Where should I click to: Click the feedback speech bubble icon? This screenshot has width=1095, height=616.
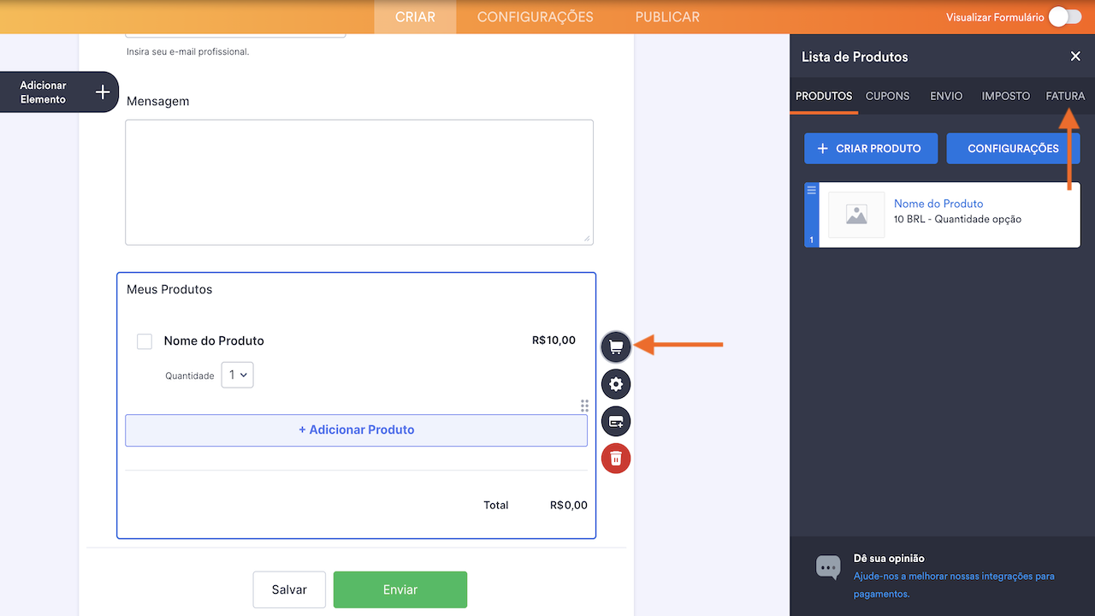click(x=827, y=566)
